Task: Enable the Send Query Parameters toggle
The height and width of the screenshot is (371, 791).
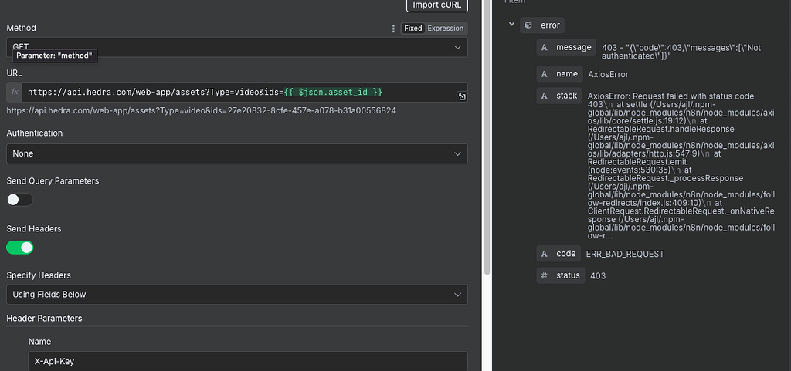Action: click(x=20, y=200)
